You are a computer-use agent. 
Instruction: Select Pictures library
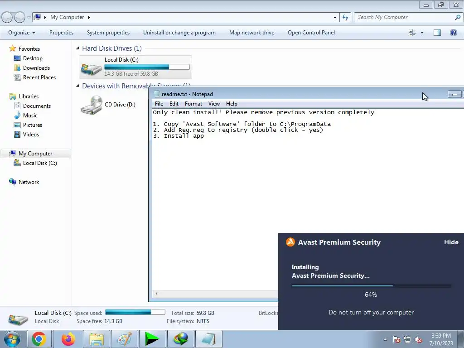click(33, 125)
